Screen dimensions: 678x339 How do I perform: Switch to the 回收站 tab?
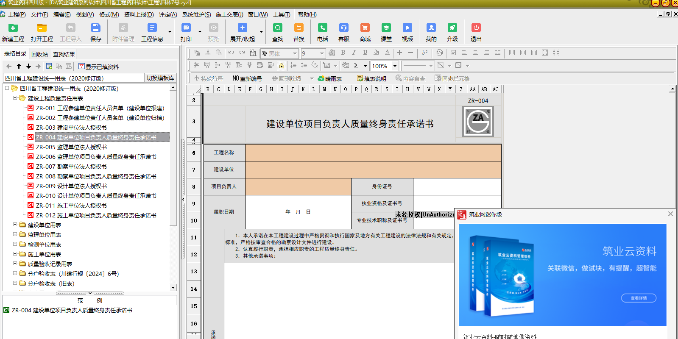click(x=39, y=54)
